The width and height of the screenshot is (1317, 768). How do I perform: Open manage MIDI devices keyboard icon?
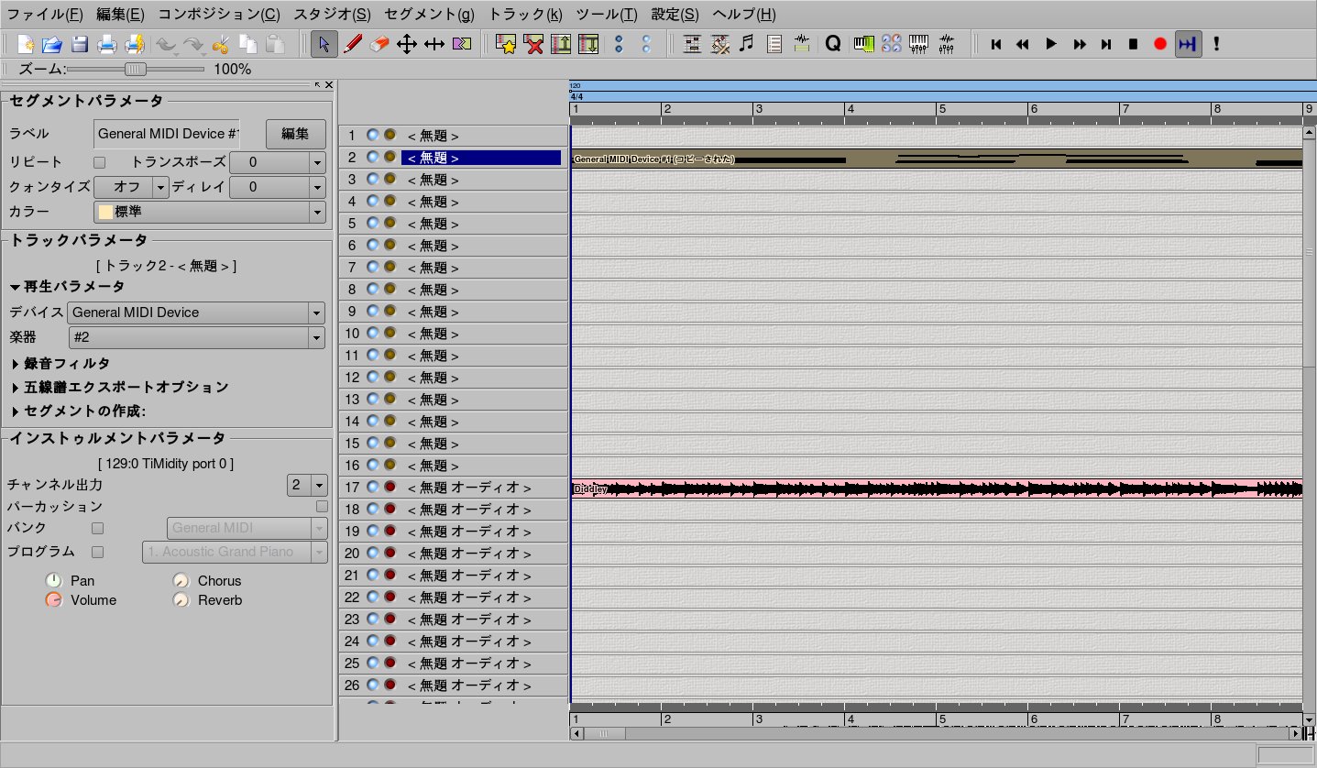pyautogui.click(x=863, y=43)
